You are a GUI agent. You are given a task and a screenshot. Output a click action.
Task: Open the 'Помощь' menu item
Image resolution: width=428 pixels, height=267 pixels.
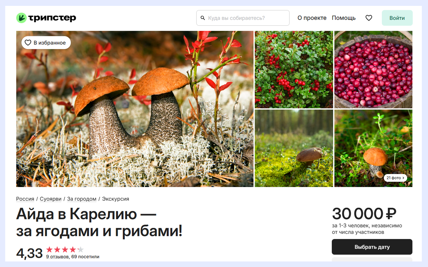coord(344,18)
